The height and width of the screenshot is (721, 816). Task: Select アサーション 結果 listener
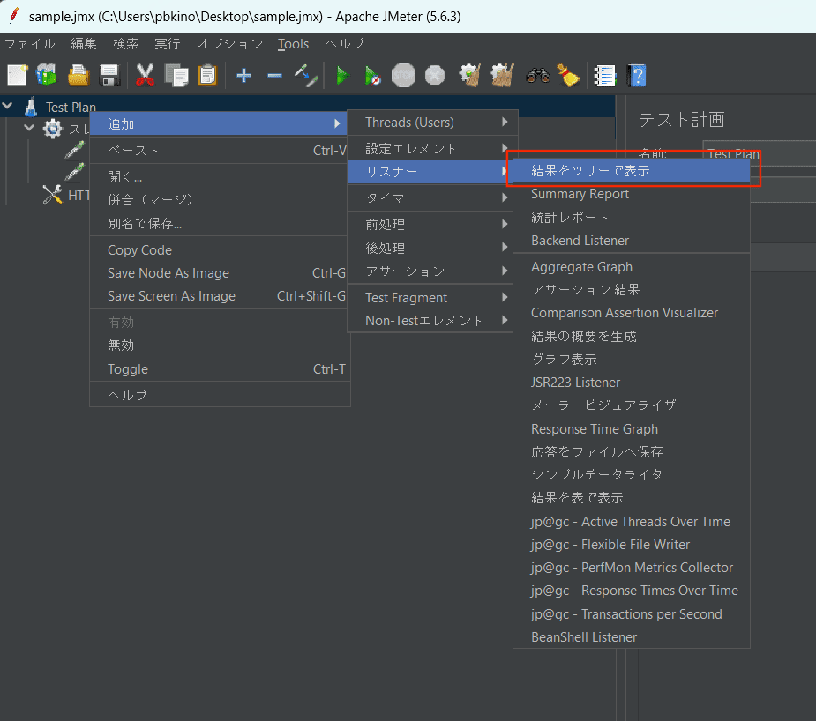(x=632, y=289)
